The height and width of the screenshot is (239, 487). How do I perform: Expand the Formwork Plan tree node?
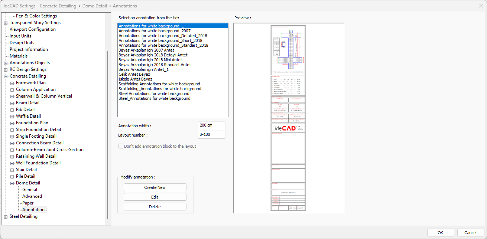[x=12, y=83]
